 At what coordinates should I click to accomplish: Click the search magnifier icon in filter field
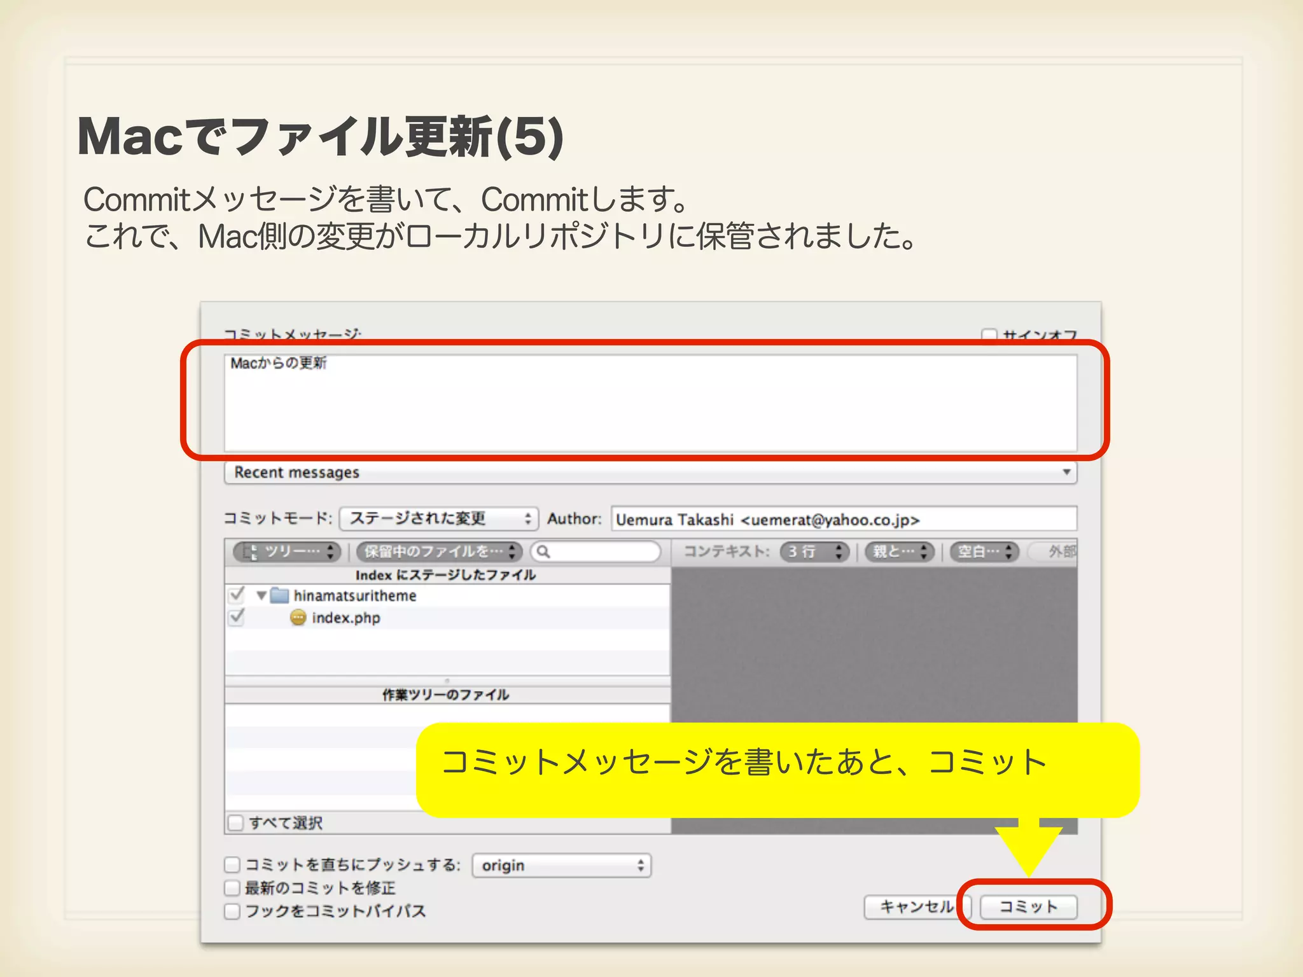(543, 551)
